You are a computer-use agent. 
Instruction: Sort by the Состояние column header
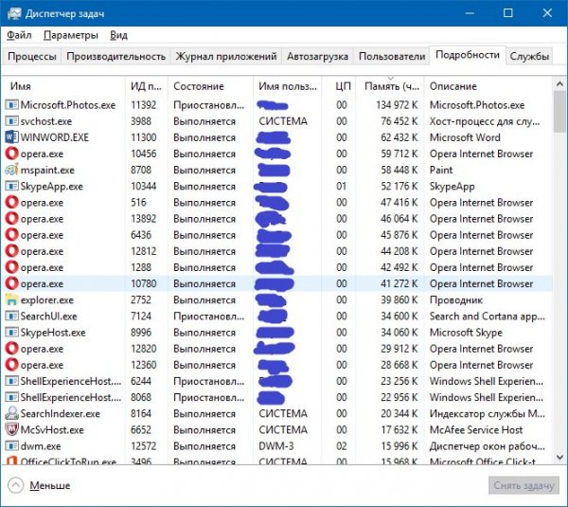coord(210,86)
